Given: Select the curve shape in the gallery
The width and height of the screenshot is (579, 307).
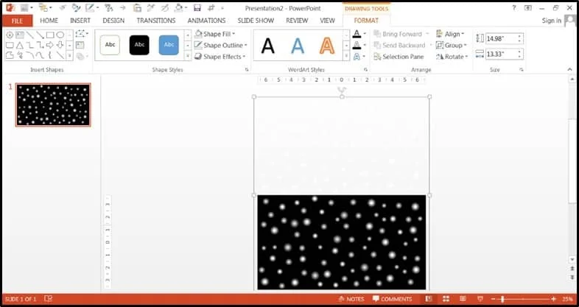Looking at the screenshot, I should tap(40, 56).
